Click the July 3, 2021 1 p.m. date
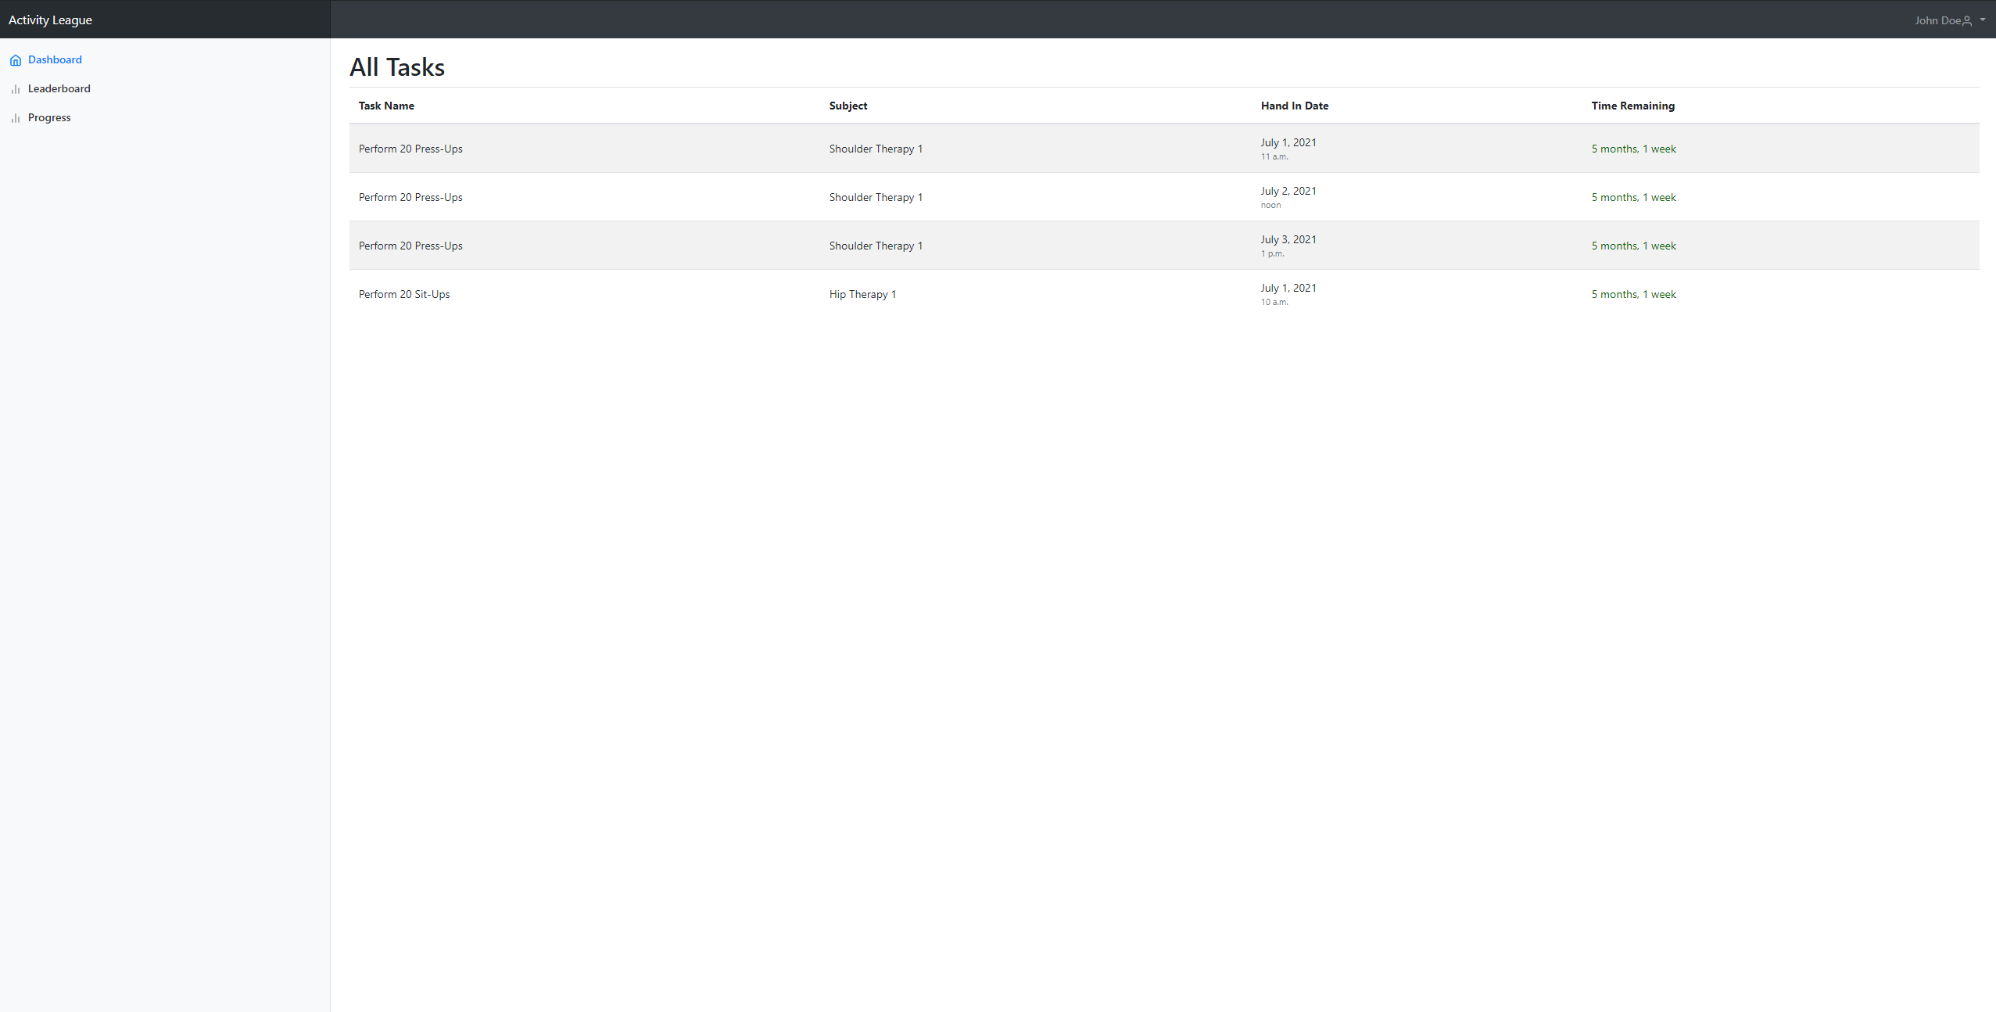 click(x=1288, y=246)
